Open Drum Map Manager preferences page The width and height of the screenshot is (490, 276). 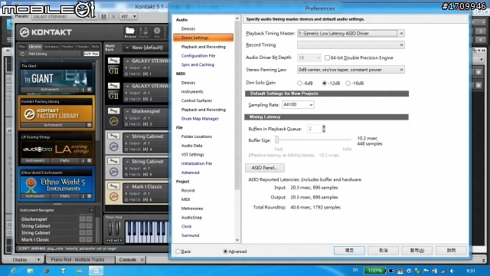point(200,119)
